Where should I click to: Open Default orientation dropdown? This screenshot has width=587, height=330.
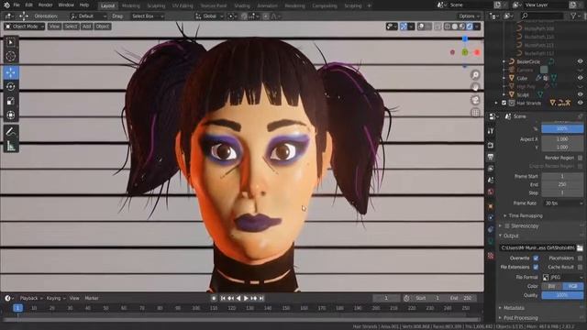pyautogui.click(x=88, y=16)
